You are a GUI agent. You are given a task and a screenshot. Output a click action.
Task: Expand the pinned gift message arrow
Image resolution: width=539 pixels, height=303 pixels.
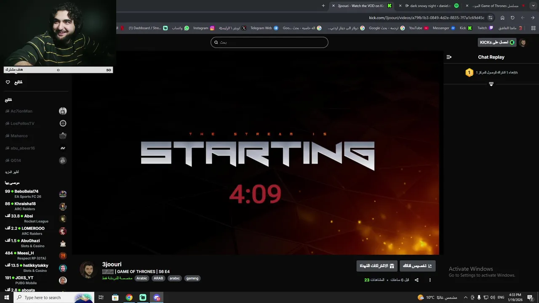point(491,84)
